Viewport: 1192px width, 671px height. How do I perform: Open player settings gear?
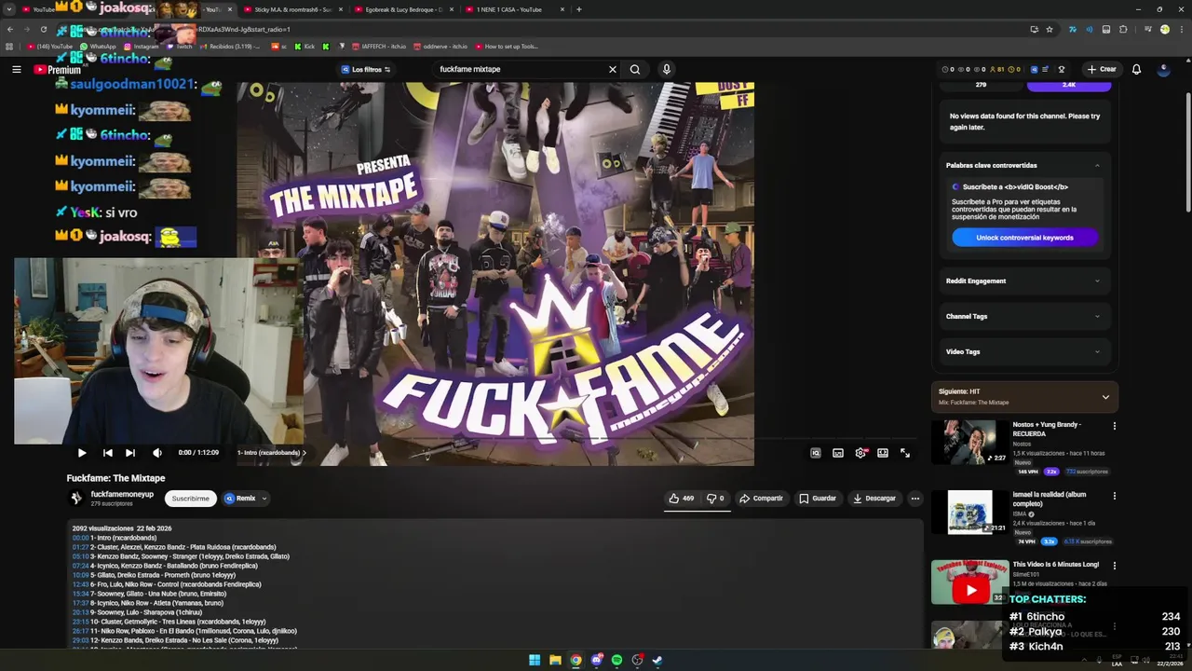pyautogui.click(x=860, y=453)
